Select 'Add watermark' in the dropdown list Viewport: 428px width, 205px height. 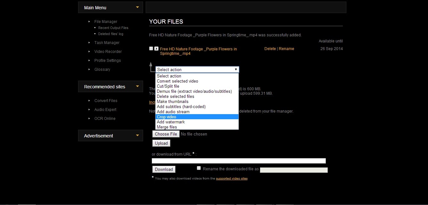(171, 122)
